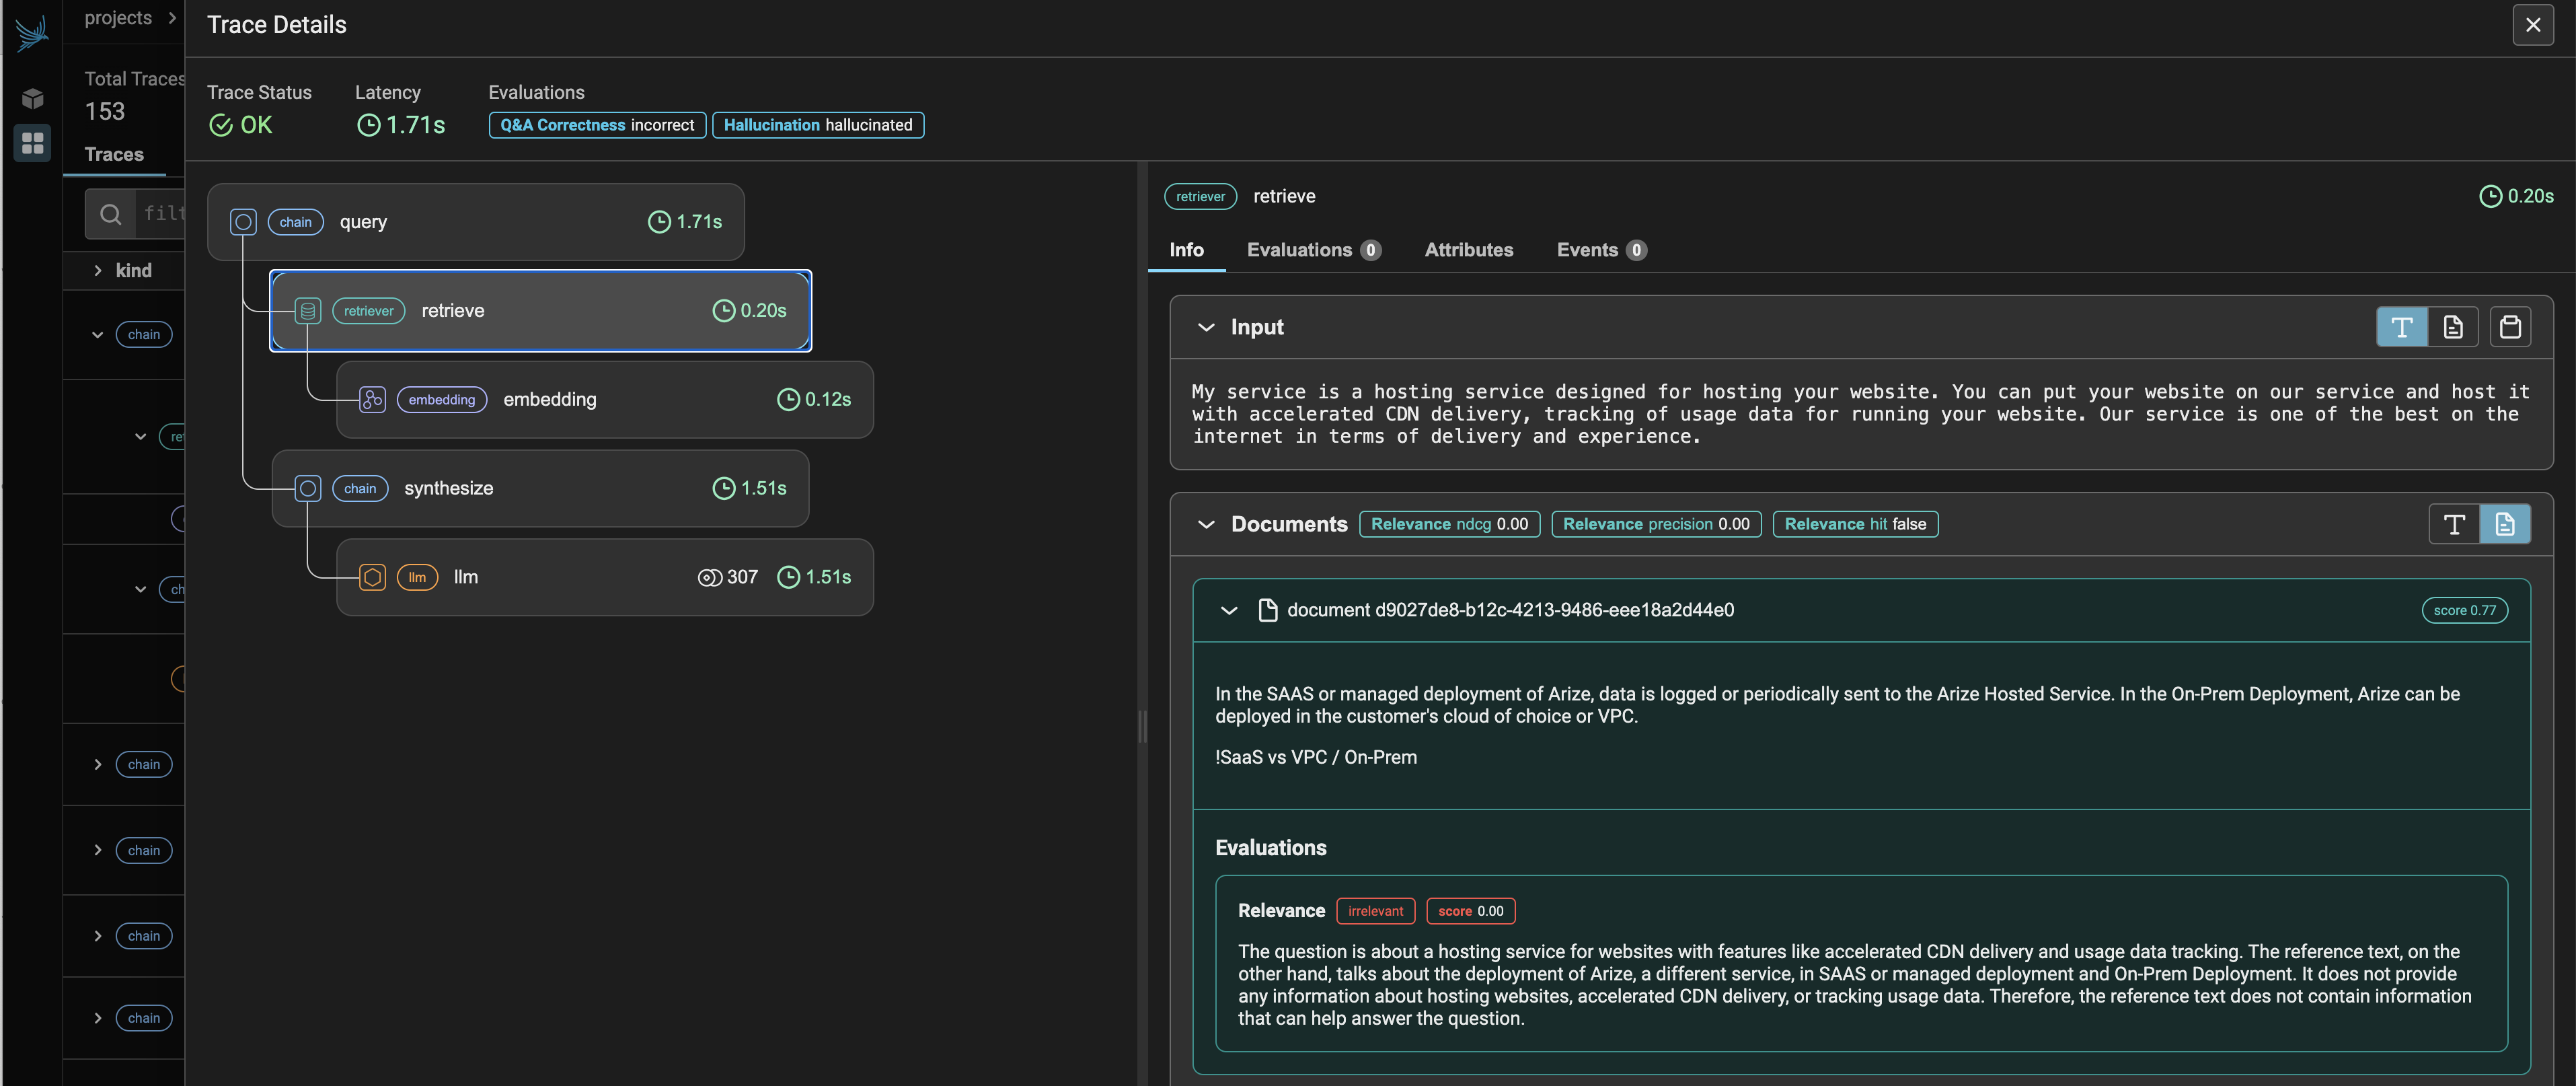Click the irrelevant label badge
The image size is (2576, 1086).
coord(1375,911)
